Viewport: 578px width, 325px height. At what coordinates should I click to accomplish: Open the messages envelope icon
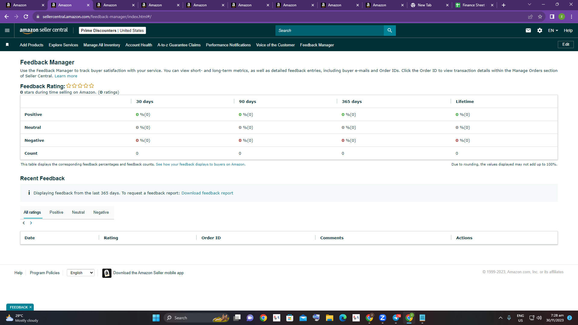(x=528, y=30)
